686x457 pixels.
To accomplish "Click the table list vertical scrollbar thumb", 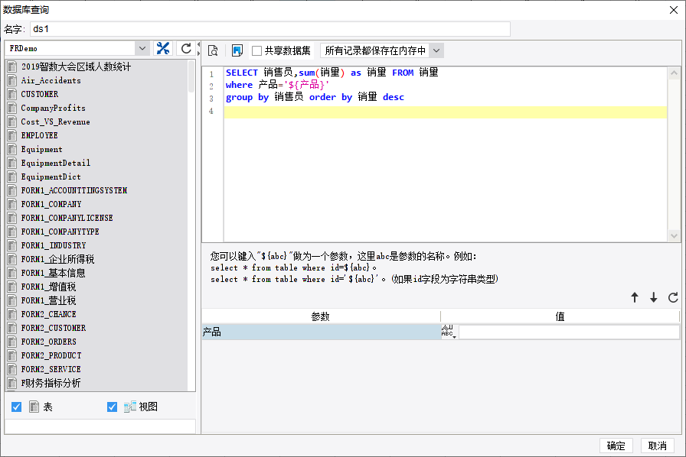I will click(191, 76).
